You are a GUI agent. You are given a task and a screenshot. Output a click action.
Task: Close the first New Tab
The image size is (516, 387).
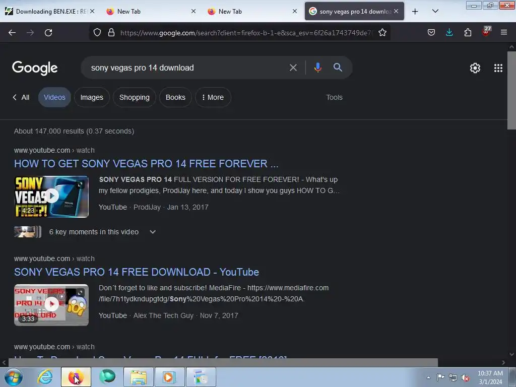[193, 11]
